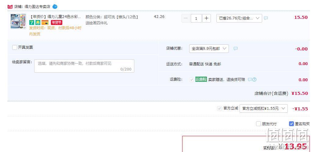Viewport: 311px width, 152px height.
Task: Click comment icon beside store discount dropdown
Action: click(x=235, y=48)
